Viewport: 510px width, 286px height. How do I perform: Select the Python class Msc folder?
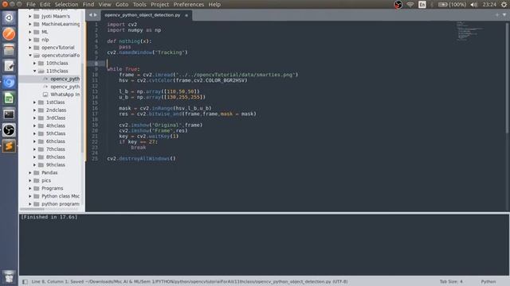click(61, 196)
